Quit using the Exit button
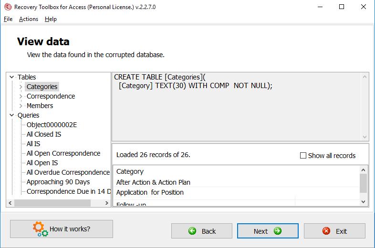The height and width of the screenshot is (248, 375). coord(334,231)
